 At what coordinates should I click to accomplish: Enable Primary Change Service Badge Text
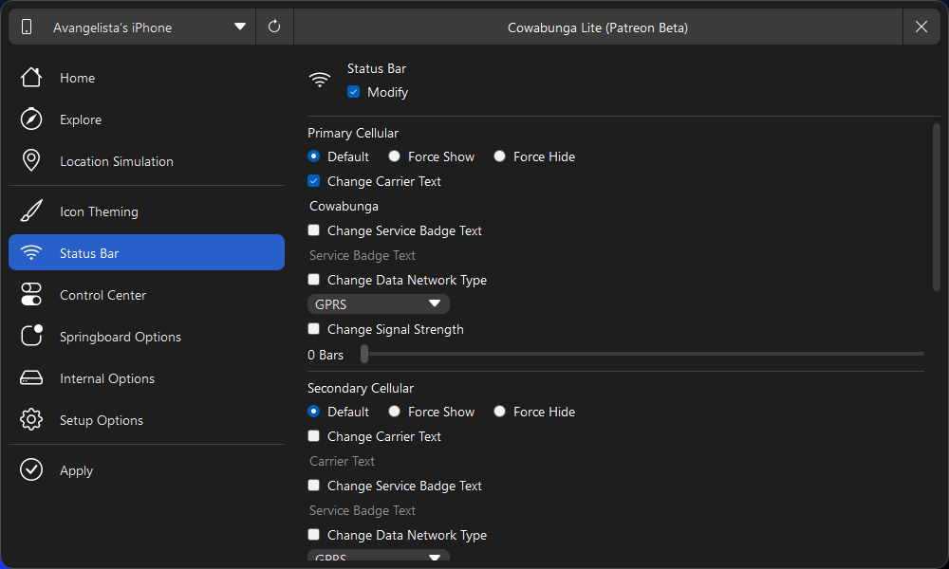[x=313, y=230]
